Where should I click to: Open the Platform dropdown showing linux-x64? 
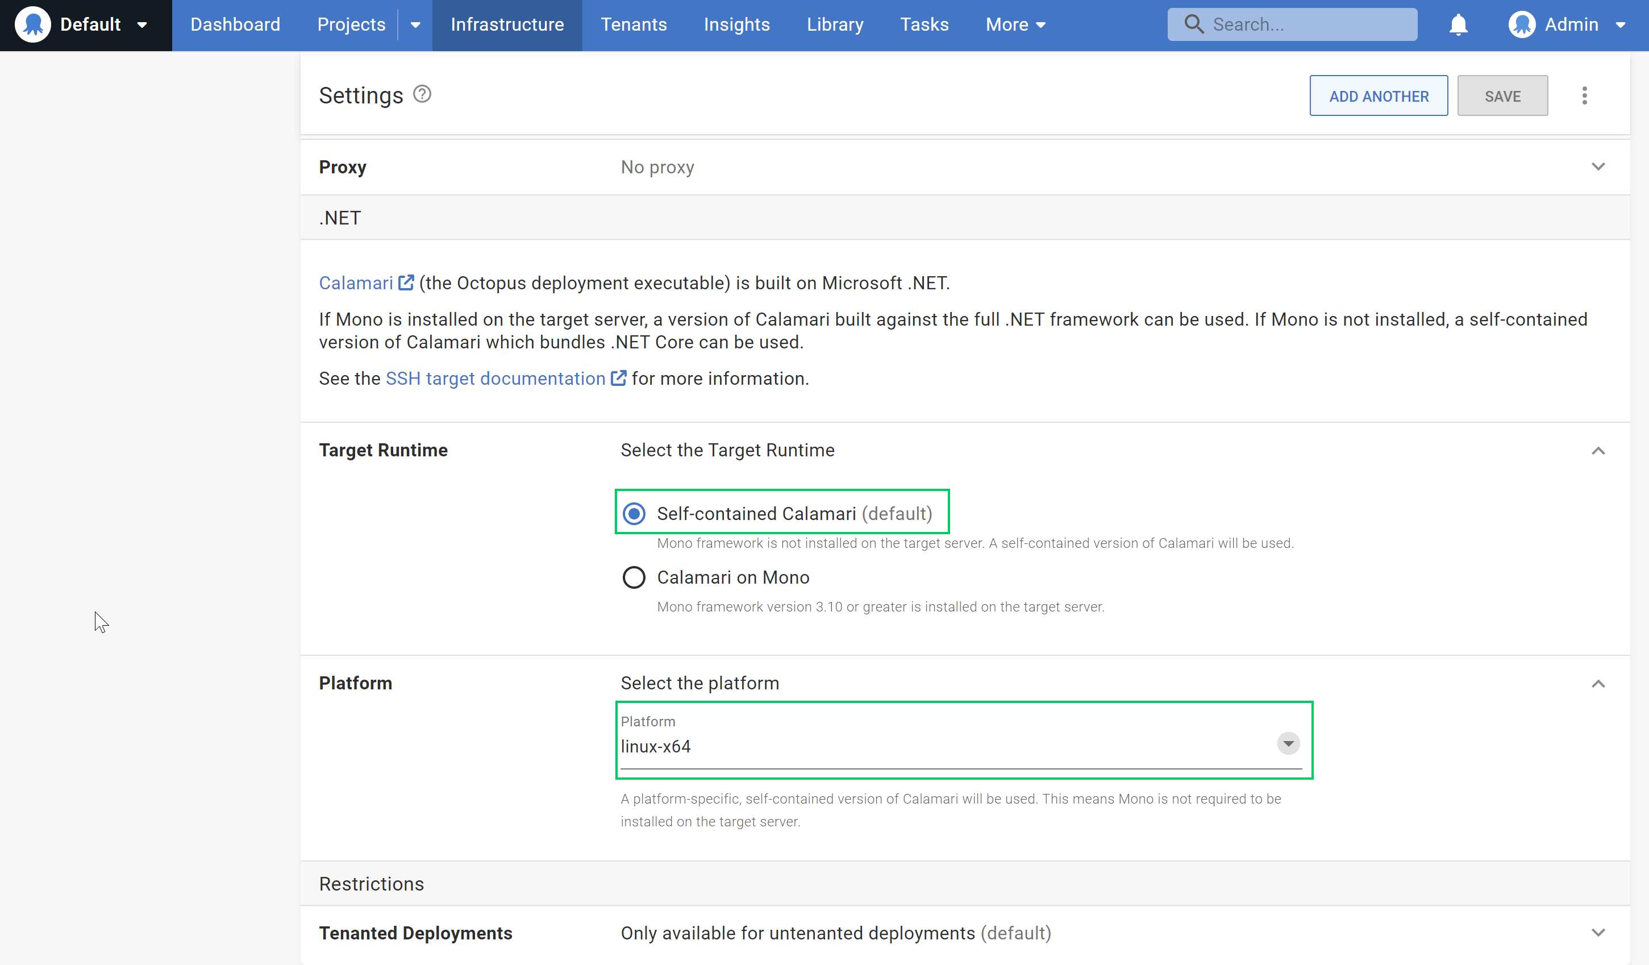(x=1287, y=744)
